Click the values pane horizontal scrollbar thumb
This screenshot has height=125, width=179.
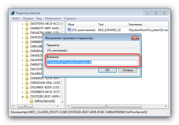click(106, 106)
